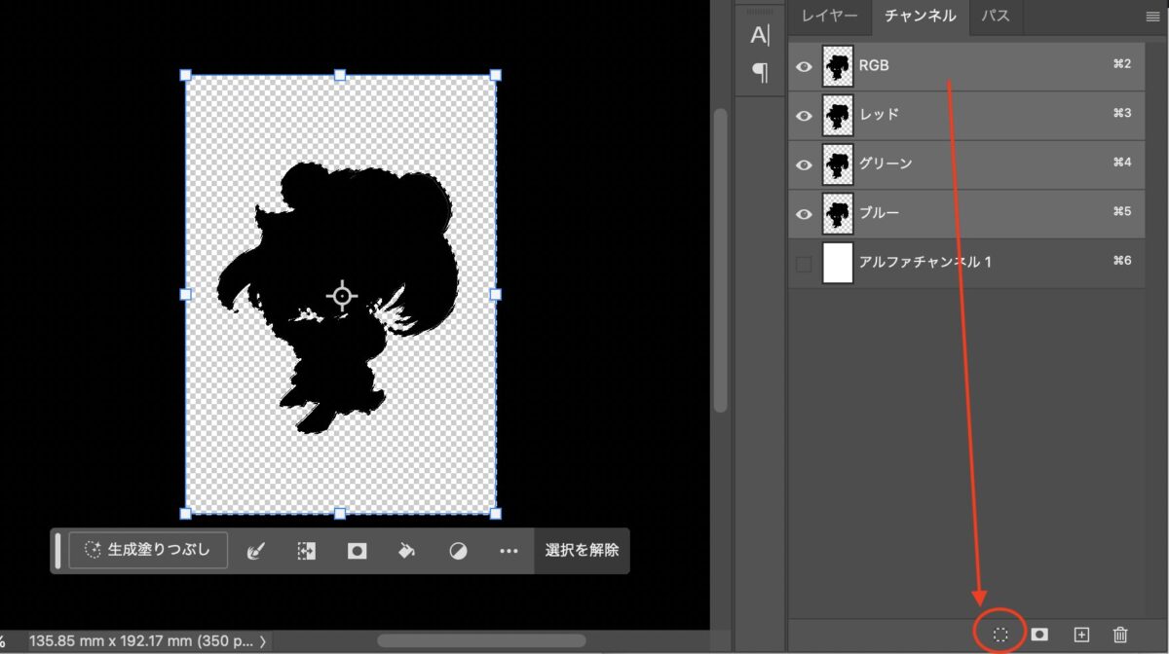Click the アルファチャンネル 1 white thumbnail

click(838, 263)
